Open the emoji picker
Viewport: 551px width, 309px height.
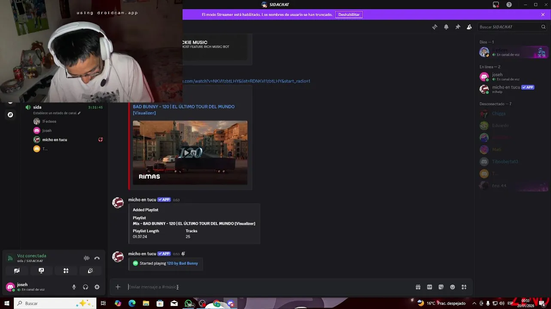pos(452,287)
